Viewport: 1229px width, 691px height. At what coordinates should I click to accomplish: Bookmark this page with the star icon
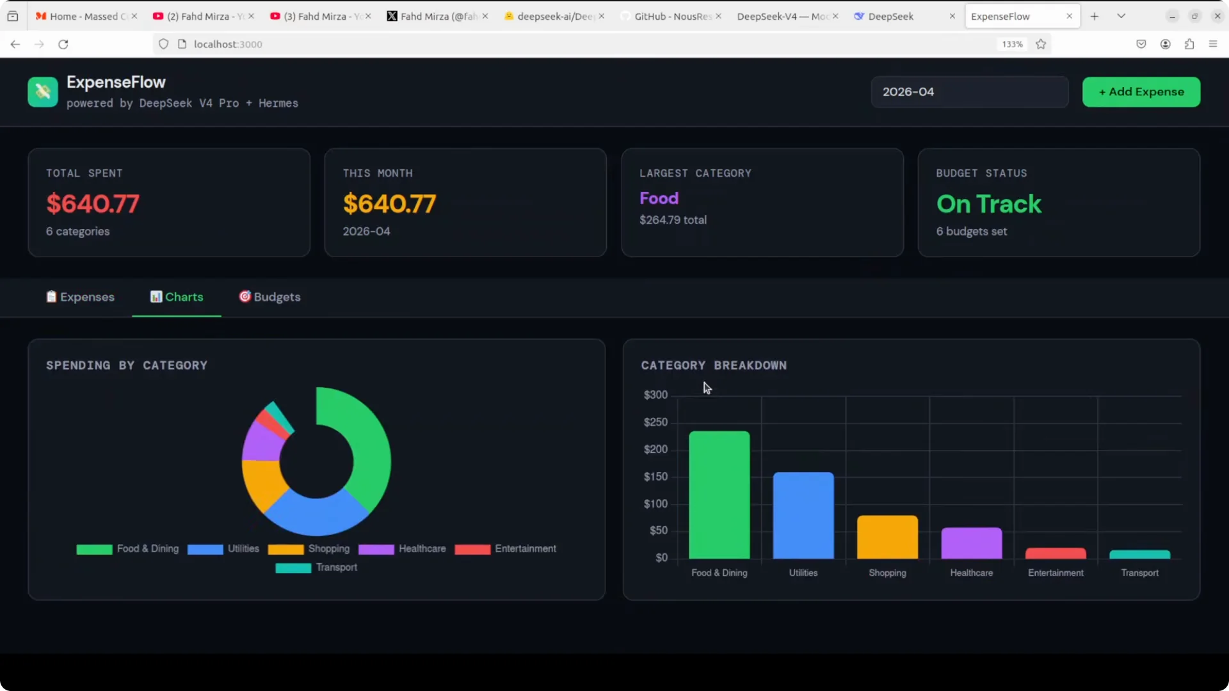coord(1041,44)
